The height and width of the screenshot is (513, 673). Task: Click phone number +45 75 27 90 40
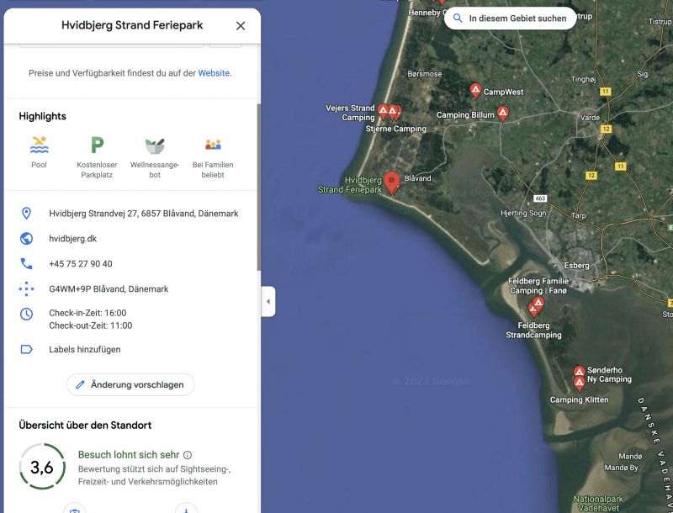[x=81, y=264]
